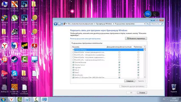Screen dimensions: 181x102
Task: Click the Брандмауэр Windows breadcrumb
Action: coord(104,24)
